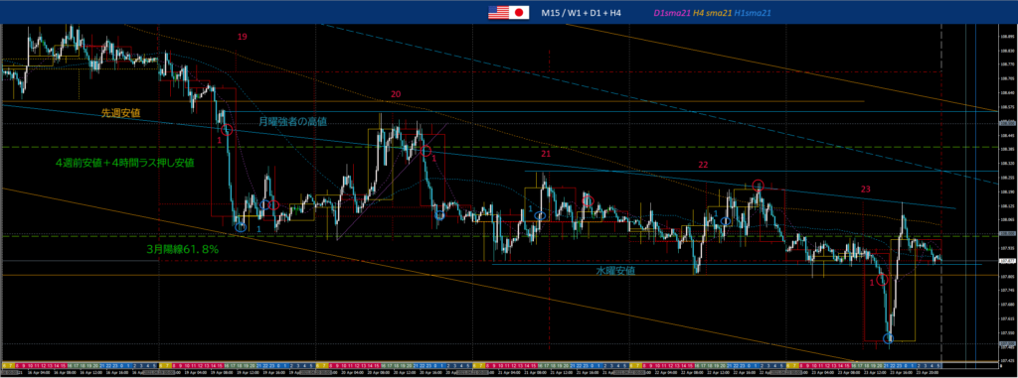Viewport: 1018px width, 378px height.
Task: Select the red circle after day 20 peak
Action: tap(426, 151)
